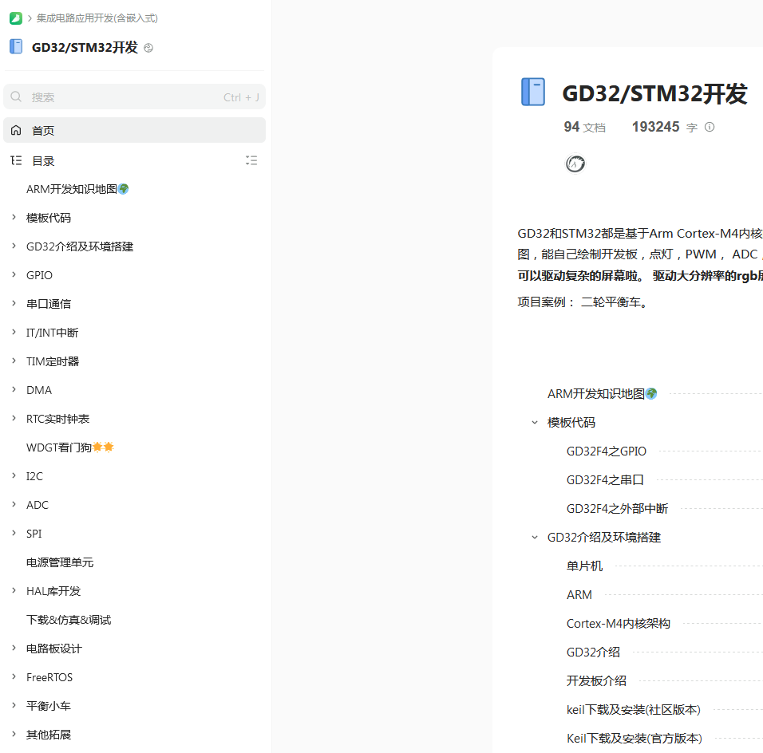Expand the 模板代码 sidebar chevron

pyautogui.click(x=14, y=217)
